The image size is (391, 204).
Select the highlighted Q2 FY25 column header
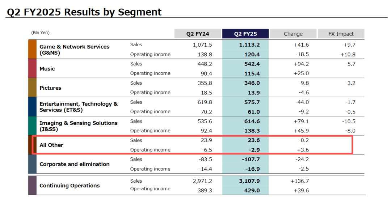[245, 34]
